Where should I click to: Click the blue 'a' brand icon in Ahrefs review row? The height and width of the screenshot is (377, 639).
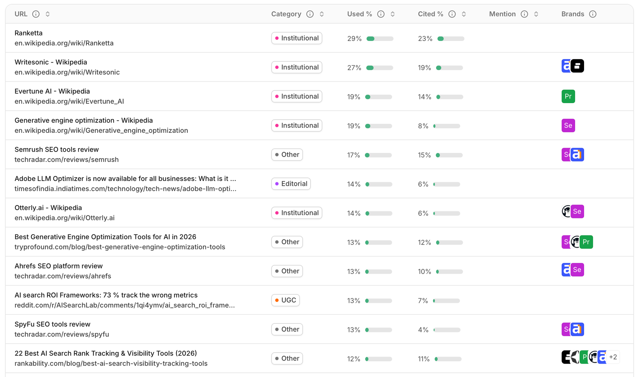click(x=566, y=270)
